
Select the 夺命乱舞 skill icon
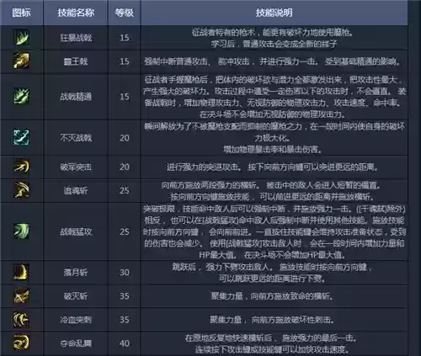point(22,343)
